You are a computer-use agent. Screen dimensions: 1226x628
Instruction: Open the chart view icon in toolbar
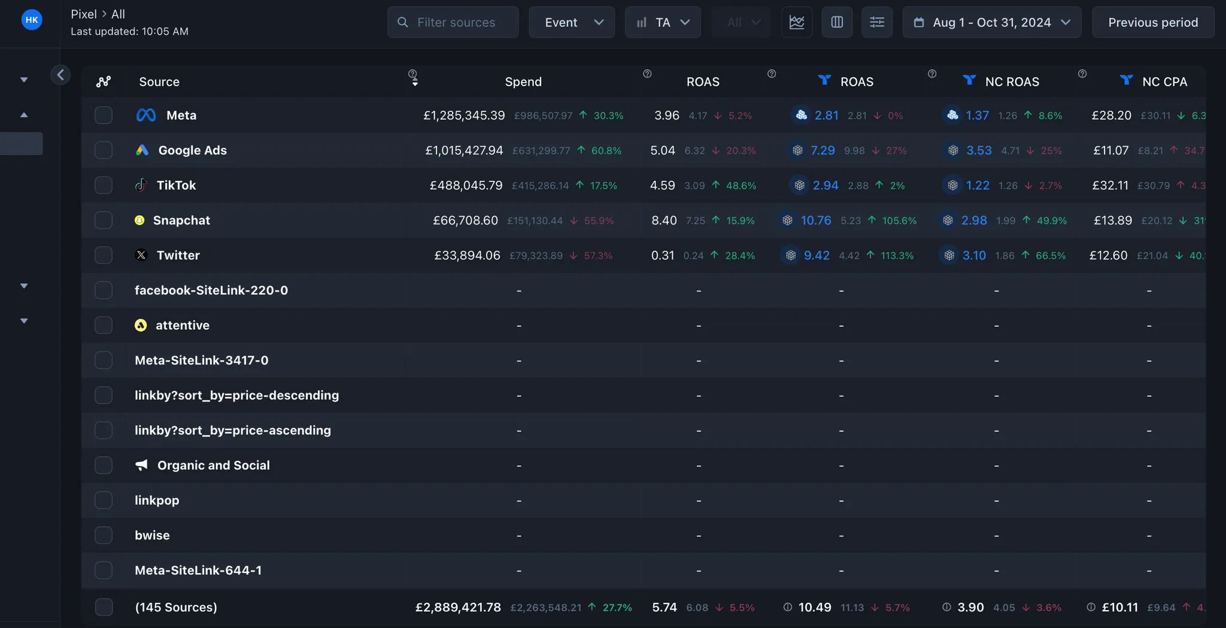(x=797, y=22)
